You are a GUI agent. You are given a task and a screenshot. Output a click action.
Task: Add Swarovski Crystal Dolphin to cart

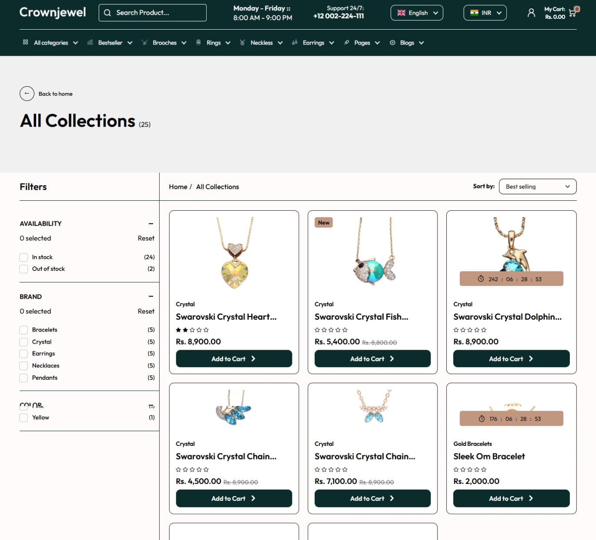[512, 359]
